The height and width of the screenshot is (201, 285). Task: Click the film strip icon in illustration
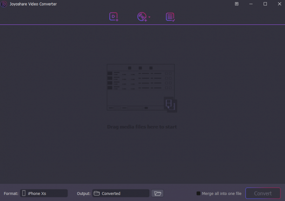click(170, 104)
